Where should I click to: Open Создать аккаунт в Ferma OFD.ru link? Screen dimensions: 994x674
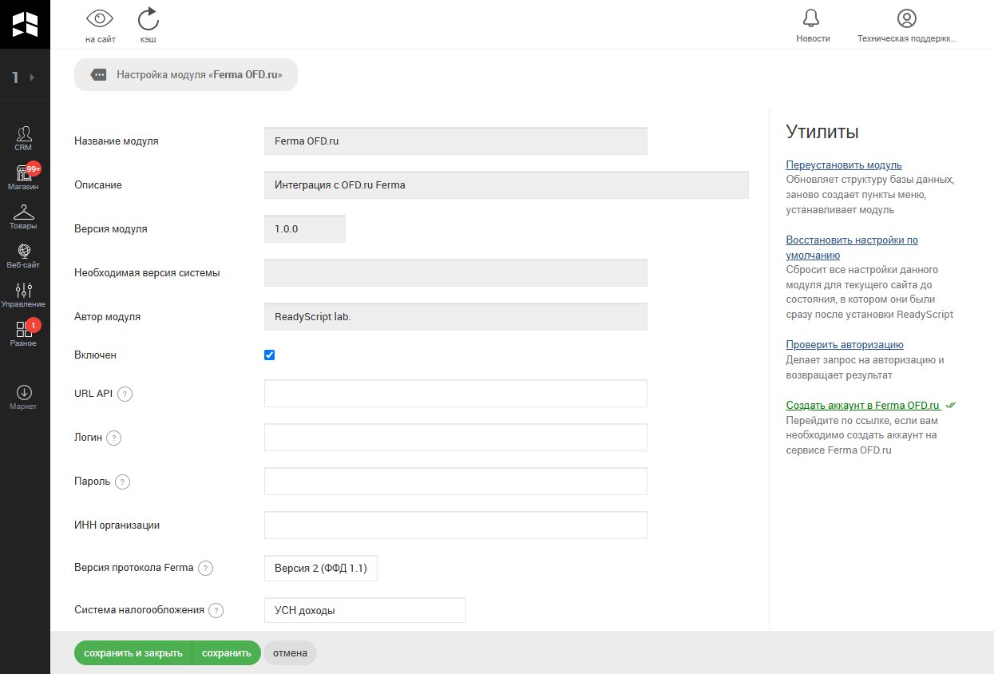[x=863, y=406]
